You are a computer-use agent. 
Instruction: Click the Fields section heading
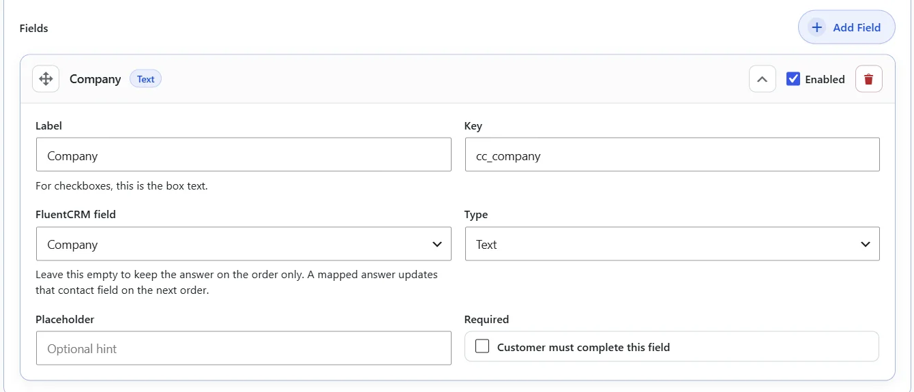click(x=34, y=28)
